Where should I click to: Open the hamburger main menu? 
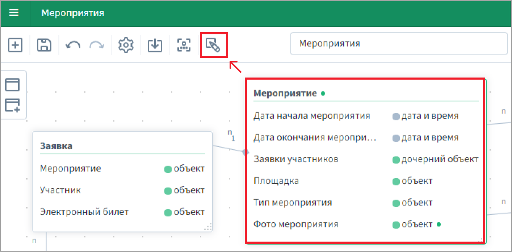pyautogui.click(x=14, y=13)
